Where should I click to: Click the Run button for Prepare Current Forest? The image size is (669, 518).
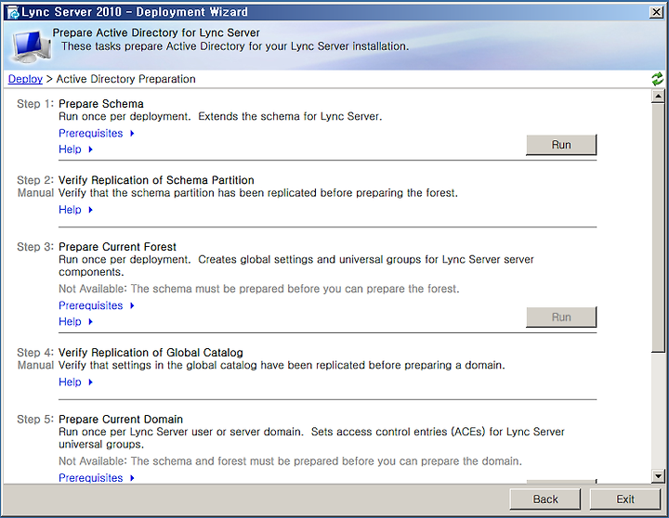click(x=561, y=317)
